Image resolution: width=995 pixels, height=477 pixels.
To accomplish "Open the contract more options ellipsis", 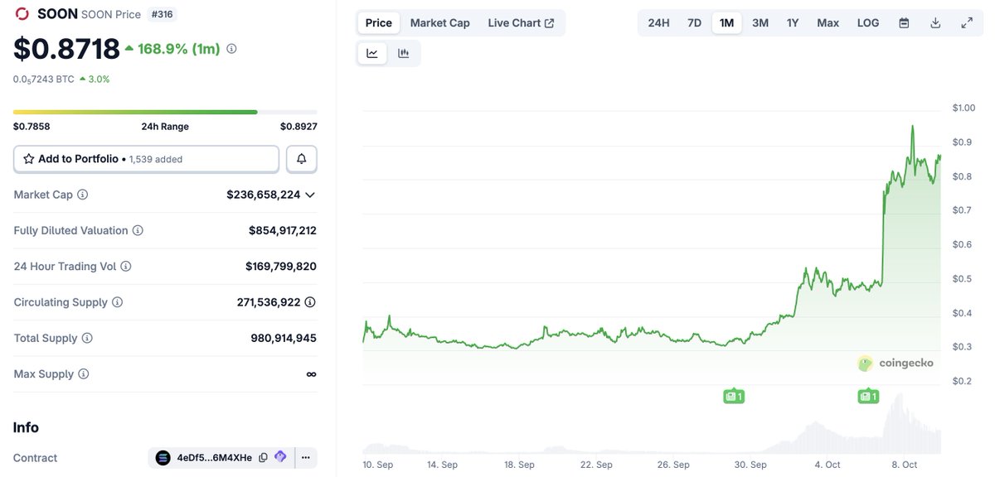I will [306, 457].
